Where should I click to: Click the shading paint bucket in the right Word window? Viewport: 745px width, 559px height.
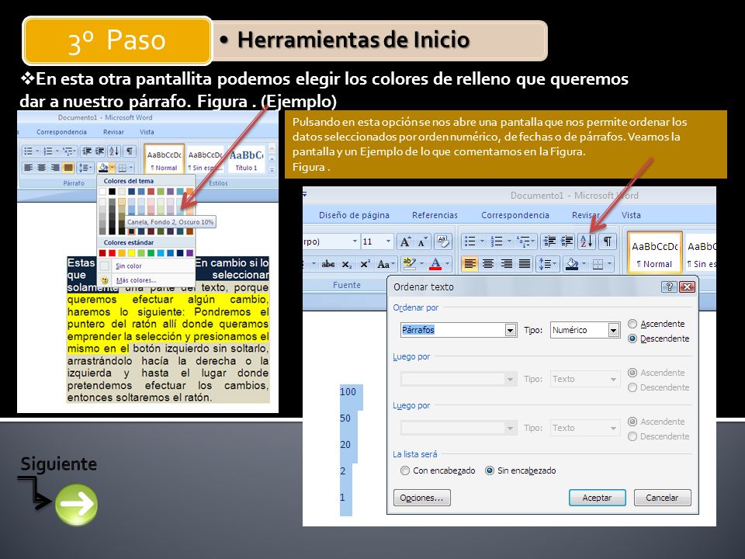pos(572,263)
